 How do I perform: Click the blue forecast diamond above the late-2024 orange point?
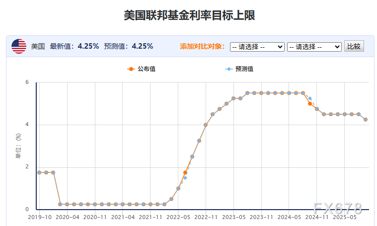(310, 98)
